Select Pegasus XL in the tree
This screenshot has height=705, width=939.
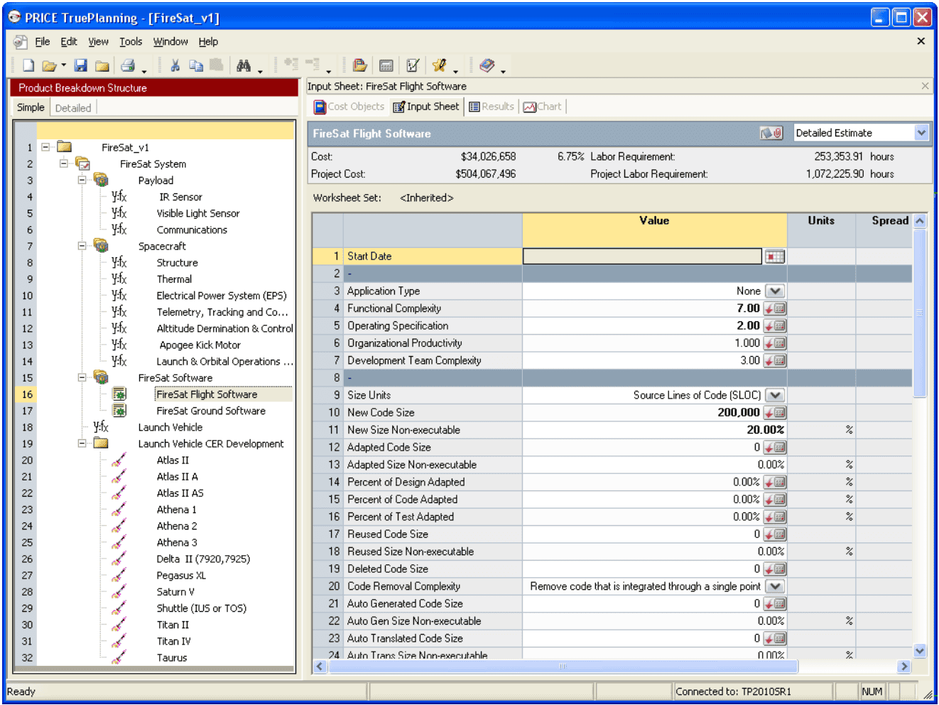click(181, 576)
